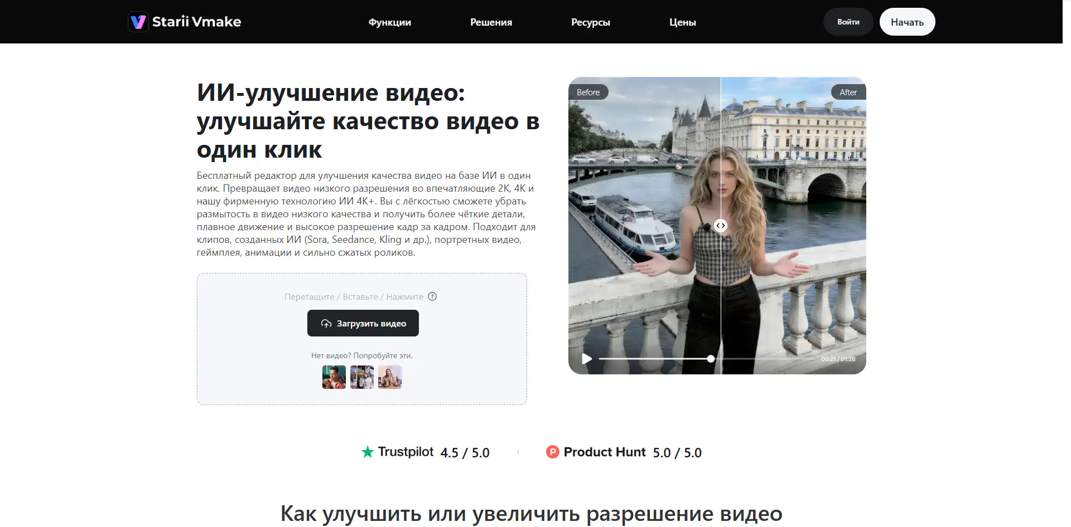The width and height of the screenshot is (1071, 527).
Task: Select the first sample video thumbnail
Action: click(334, 377)
